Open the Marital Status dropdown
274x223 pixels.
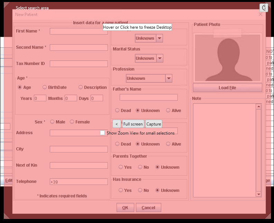point(159,58)
